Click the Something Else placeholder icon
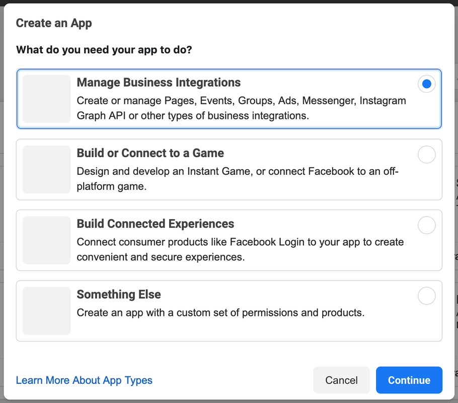458x403 pixels. (x=47, y=310)
